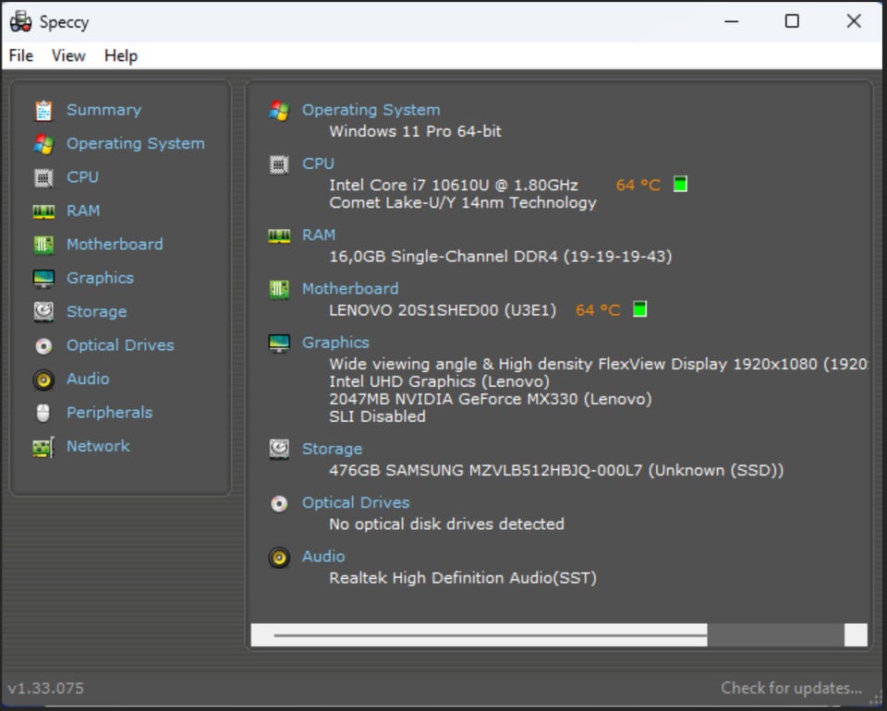Select Graphics in the left sidebar
The height and width of the screenshot is (711, 887).
click(x=100, y=278)
